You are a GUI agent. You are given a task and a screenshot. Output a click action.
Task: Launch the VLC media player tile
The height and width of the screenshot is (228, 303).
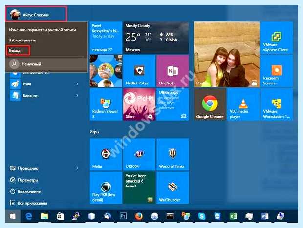click(x=243, y=104)
